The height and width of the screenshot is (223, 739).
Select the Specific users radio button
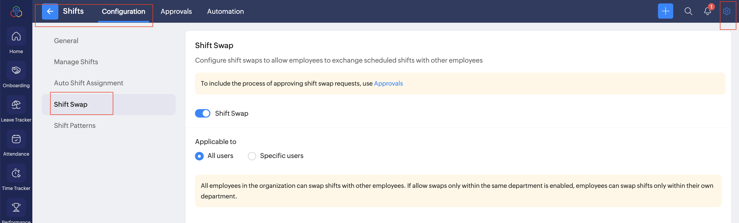252,156
